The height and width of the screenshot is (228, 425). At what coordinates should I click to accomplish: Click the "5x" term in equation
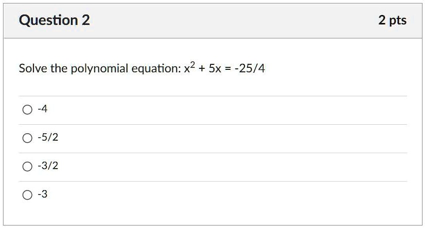[215, 68]
